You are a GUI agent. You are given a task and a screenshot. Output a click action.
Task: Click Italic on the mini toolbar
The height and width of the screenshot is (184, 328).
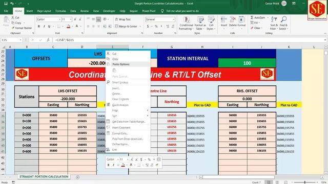click(x=113, y=165)
